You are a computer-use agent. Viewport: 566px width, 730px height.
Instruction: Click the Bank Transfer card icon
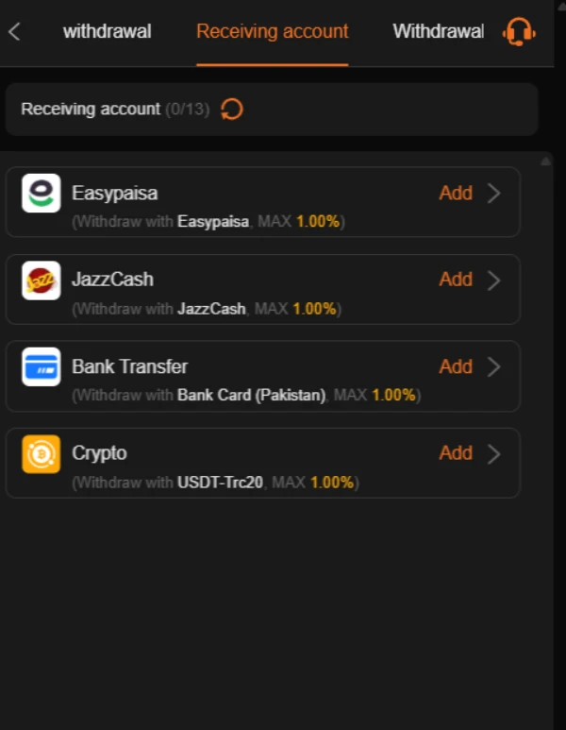[42, 366]
